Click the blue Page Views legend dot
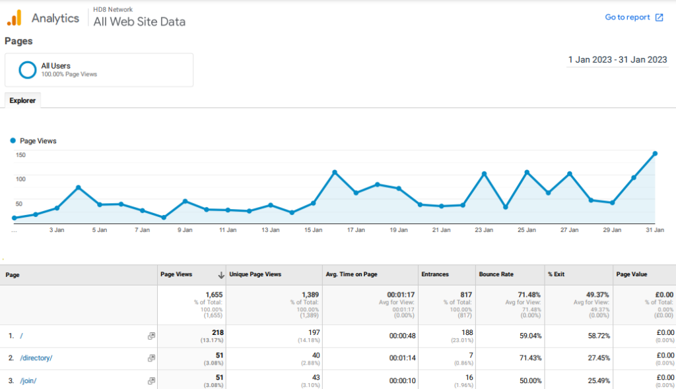This screenshot has height=389, width=676. pos(13,140)
